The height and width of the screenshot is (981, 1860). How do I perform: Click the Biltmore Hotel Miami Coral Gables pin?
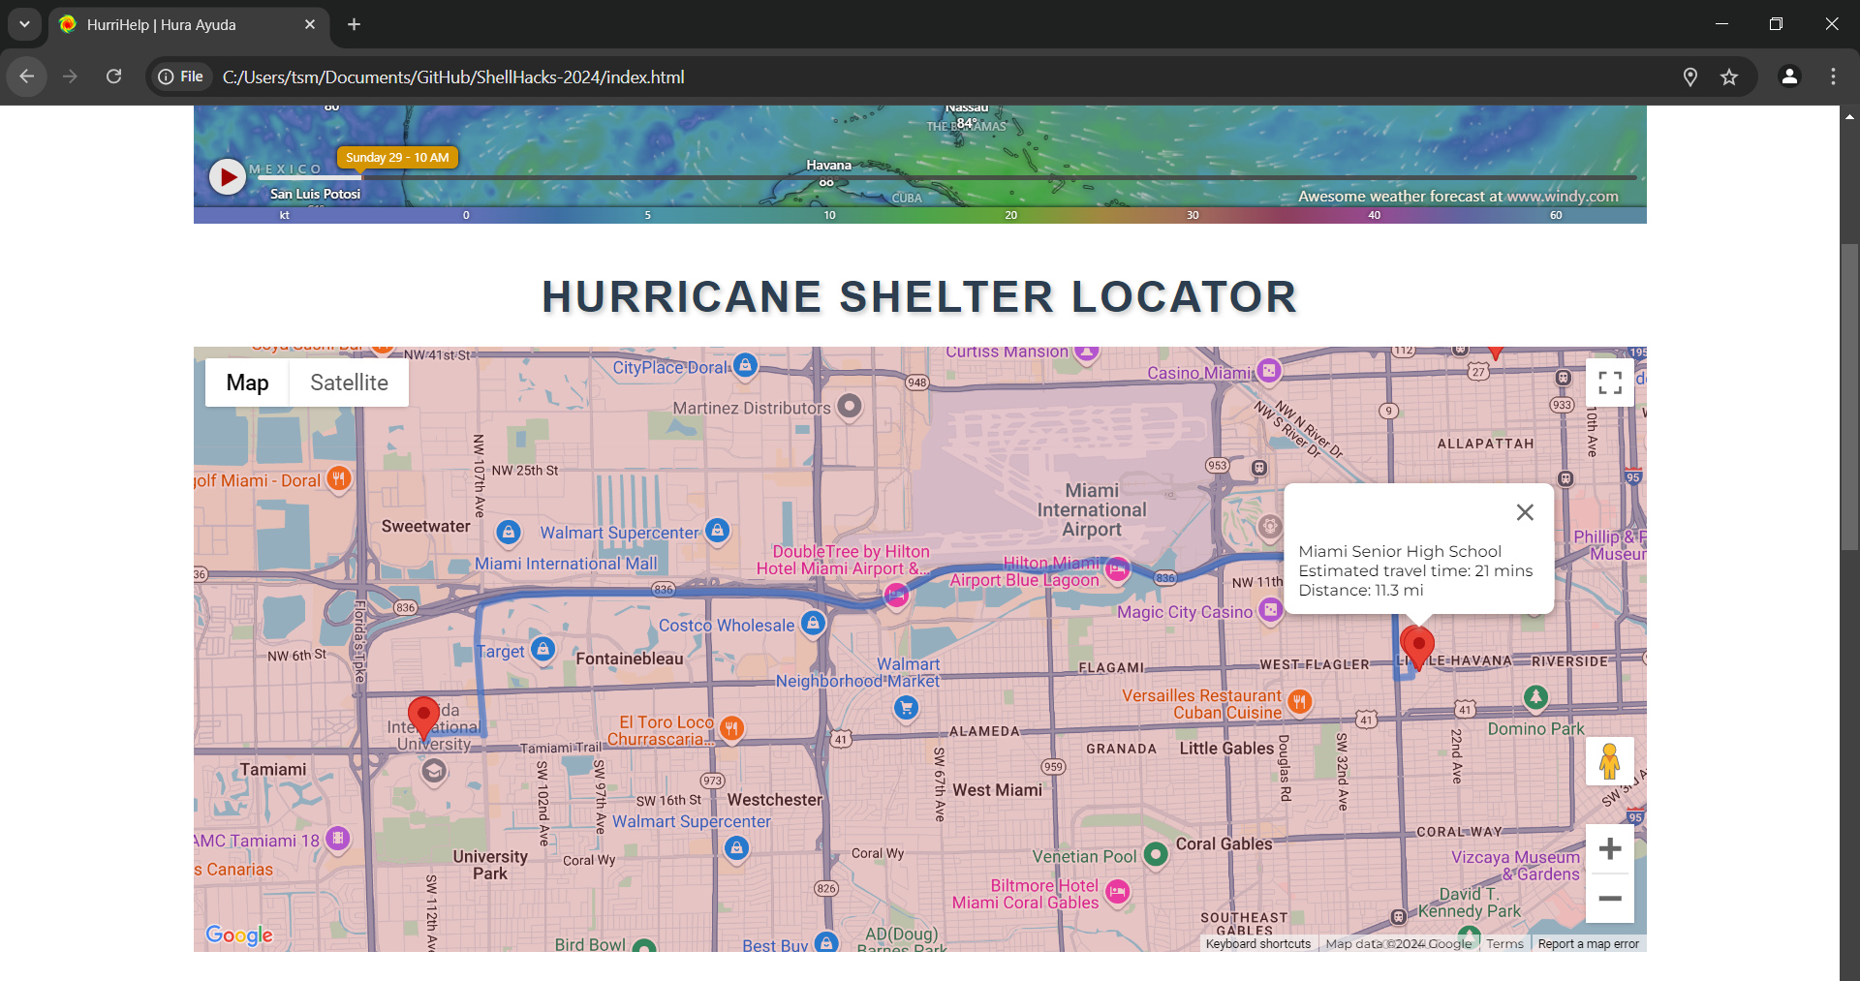(x=1118, y=891)
